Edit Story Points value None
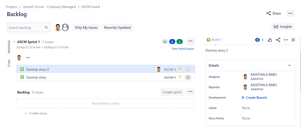This screenshot has width=301, height=128. click(246, 118)
